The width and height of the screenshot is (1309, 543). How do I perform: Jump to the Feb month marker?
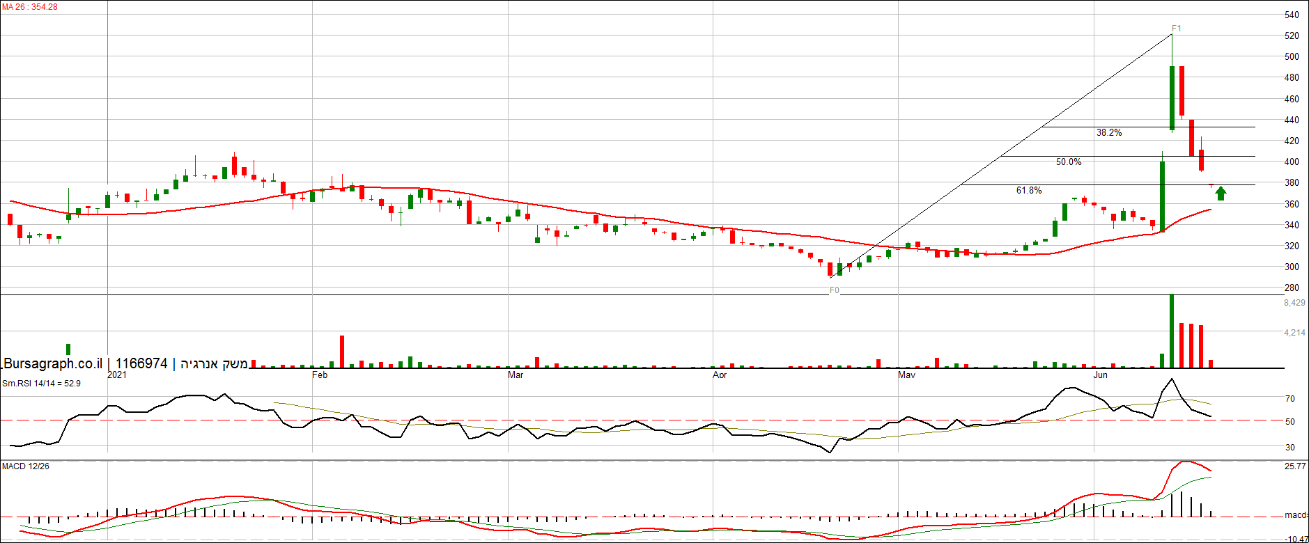(320, 375)
